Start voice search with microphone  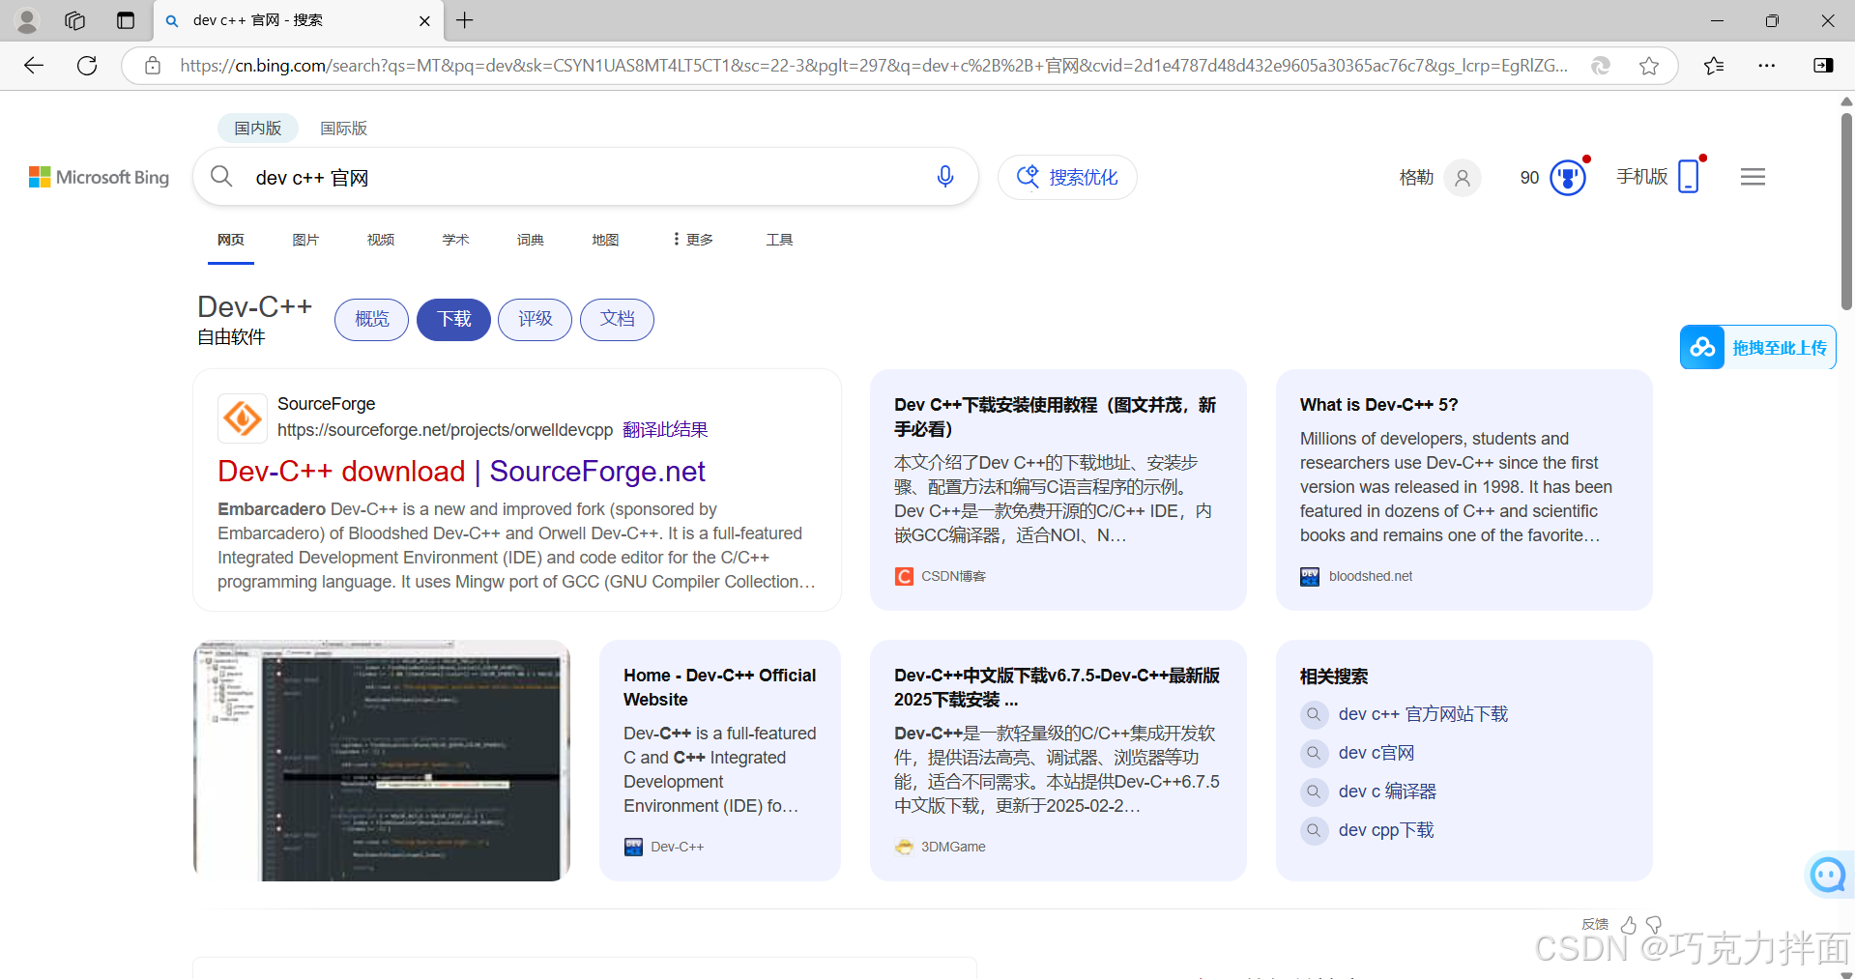945,176
